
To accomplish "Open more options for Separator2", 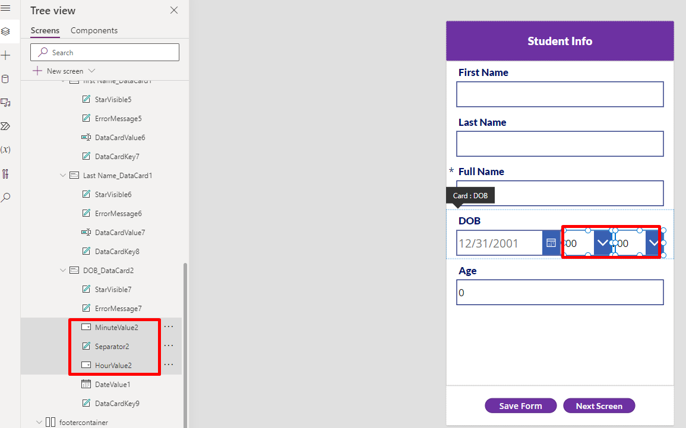I will click(x=169, y=346).
